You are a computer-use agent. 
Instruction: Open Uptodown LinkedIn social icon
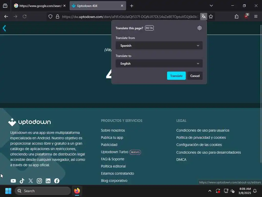tap(48, 181)
